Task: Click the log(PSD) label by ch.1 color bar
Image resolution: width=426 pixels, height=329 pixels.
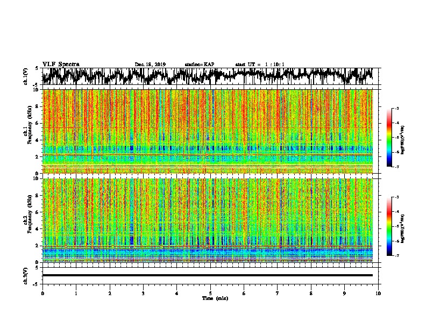Action: (403, 140)
